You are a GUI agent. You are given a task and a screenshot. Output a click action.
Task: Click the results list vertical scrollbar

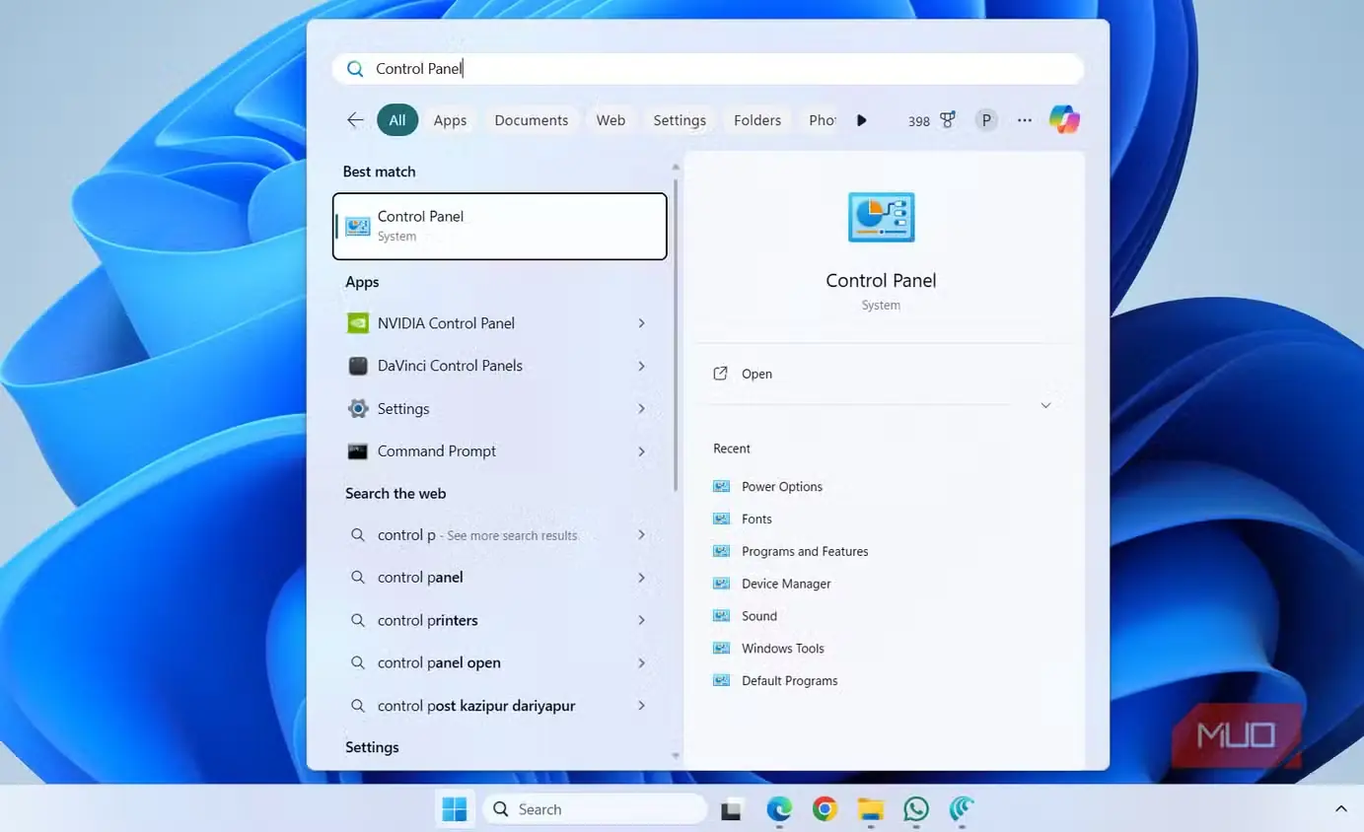(676, 335)
